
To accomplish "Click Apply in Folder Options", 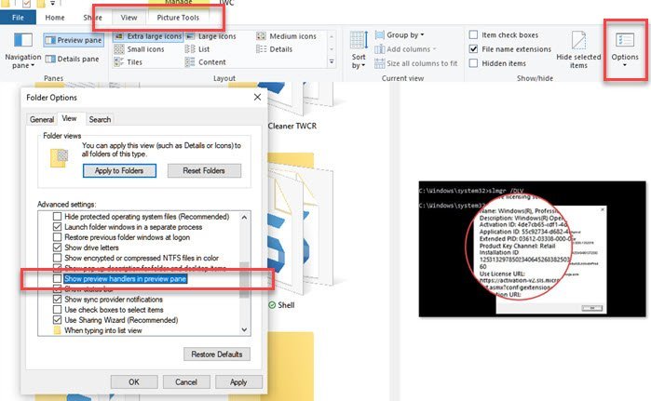I will coord(238,381).
